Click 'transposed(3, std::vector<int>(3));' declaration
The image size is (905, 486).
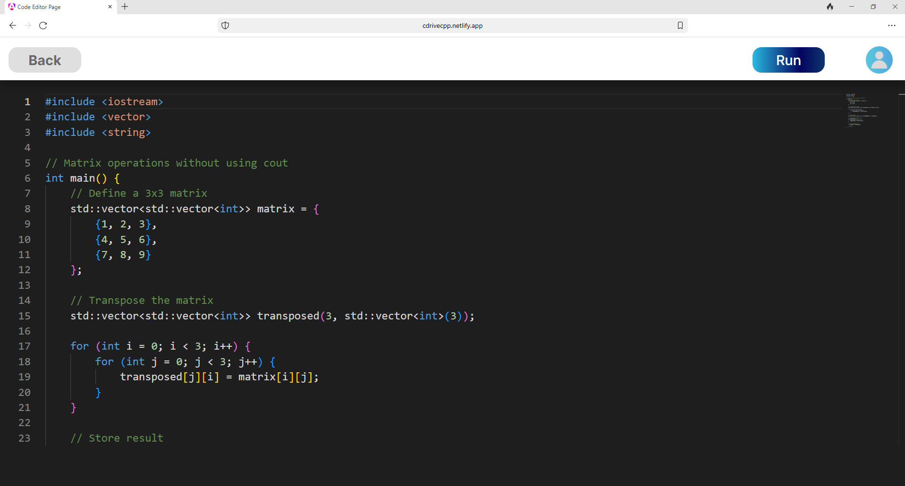[366, 316]
